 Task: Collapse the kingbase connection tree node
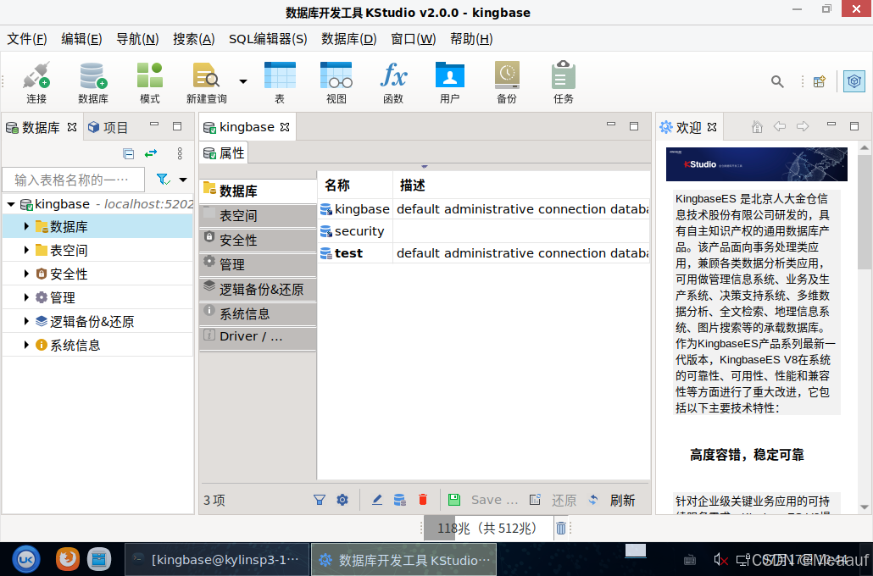10,204
